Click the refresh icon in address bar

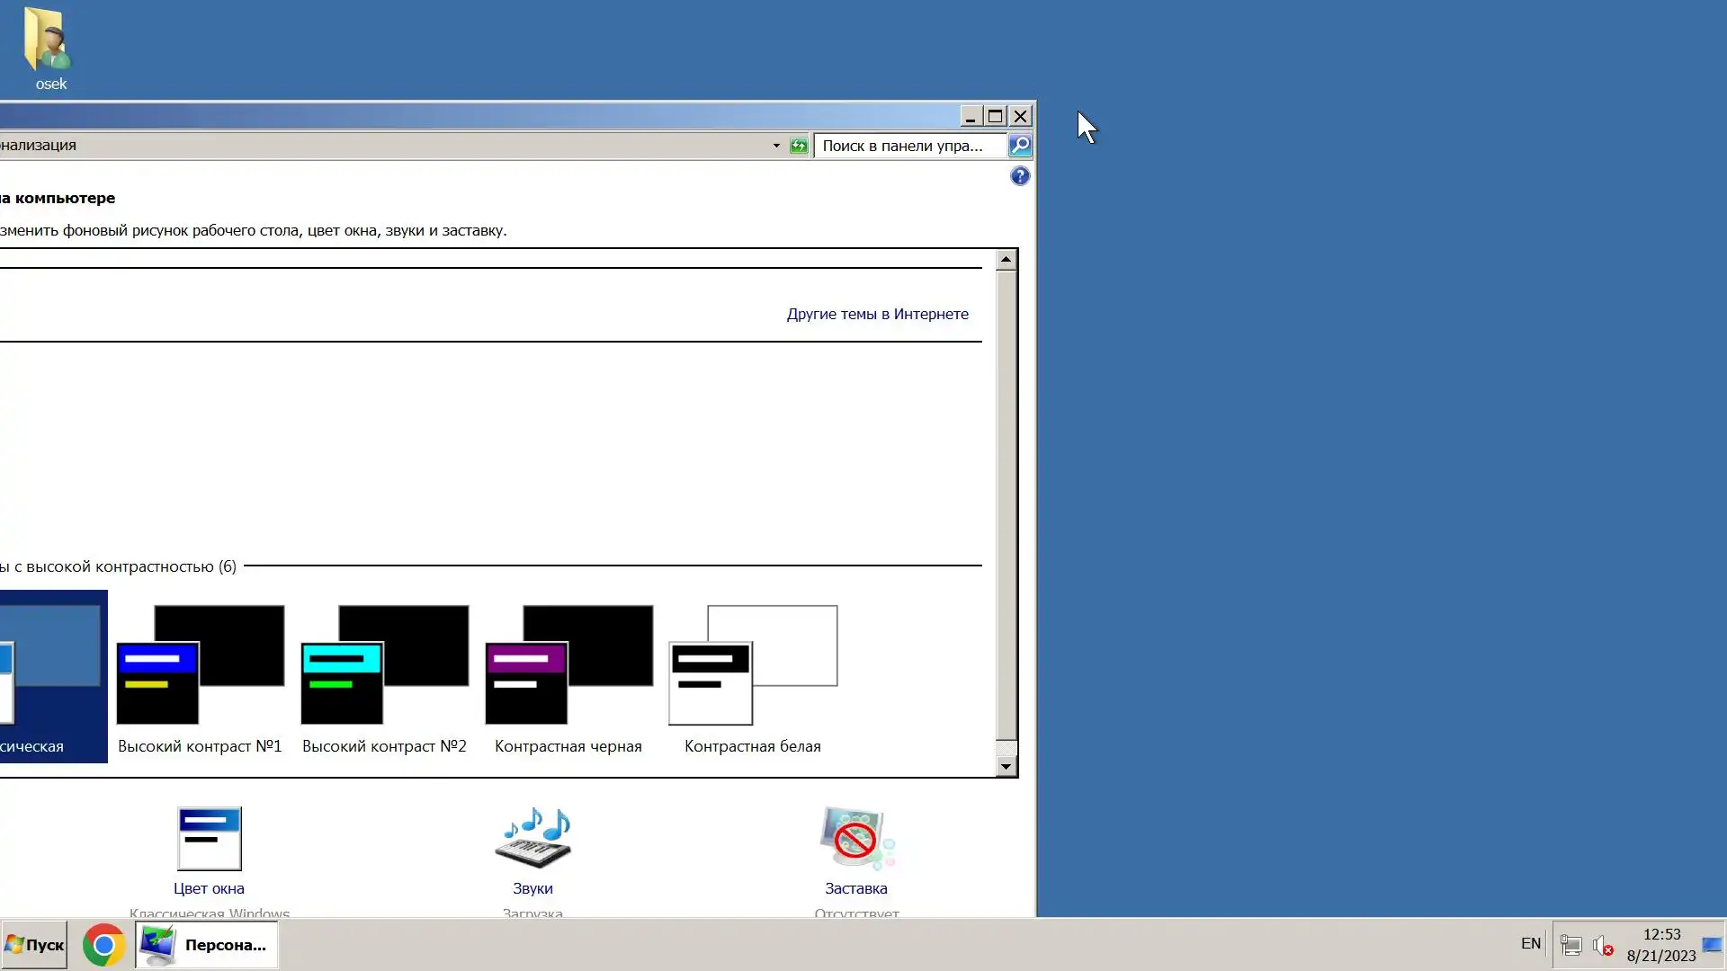798,146
